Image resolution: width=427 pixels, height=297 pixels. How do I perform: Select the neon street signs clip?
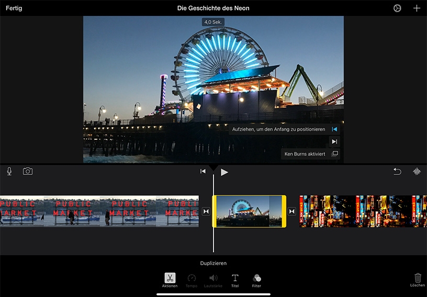click(363, 211)
